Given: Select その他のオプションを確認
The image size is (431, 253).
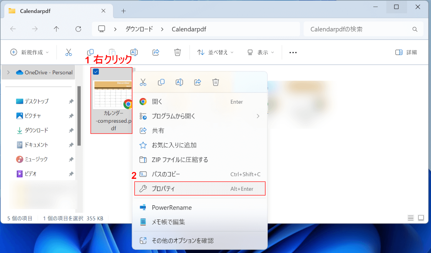Looking at the screenshot, I should 200,241.
